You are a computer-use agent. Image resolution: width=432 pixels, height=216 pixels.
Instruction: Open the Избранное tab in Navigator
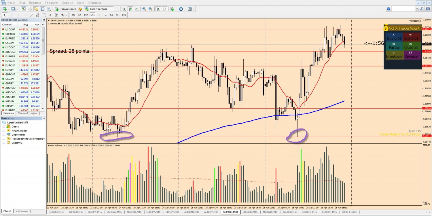pos(22,211)
